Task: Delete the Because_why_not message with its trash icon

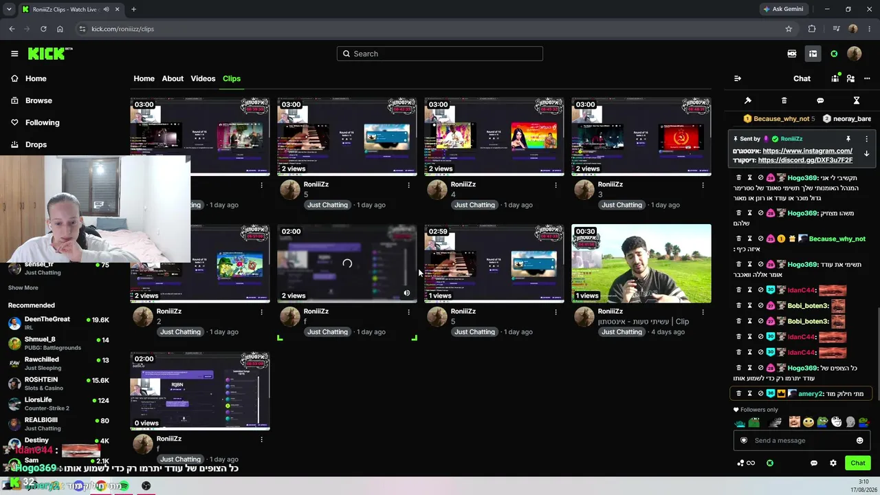Action: click(x=739, y=239)
